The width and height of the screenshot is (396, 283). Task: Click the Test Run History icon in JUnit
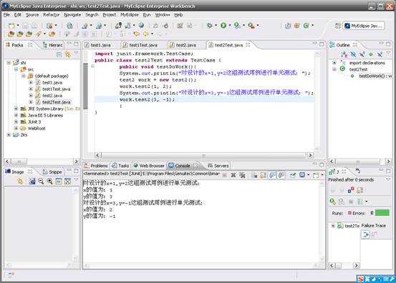(x=360, y=202)
